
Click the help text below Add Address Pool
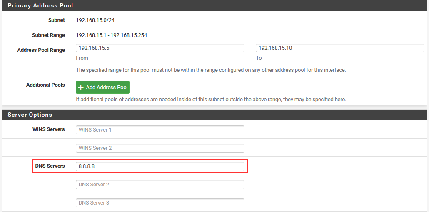(x=211, y=100)
